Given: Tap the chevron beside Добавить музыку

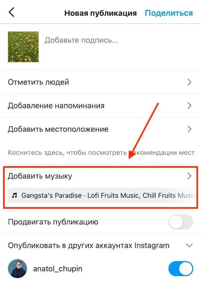Looking at the screenshot, I should coord(189,176).
